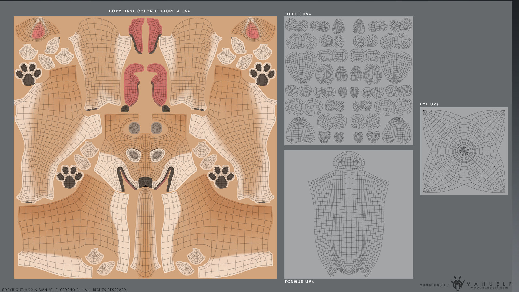Viewport: 519px width, 292px height.
Task: Click the copyright 2019 notice text
Action: [x=65, y=290]
